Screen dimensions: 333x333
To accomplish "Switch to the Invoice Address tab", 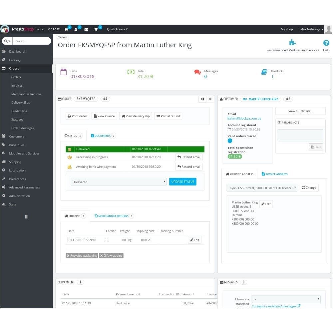I will click(274, 174).
